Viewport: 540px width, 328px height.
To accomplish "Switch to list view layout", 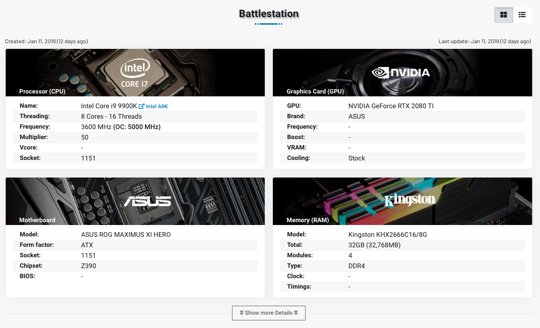I will click(x=522, y=15).
